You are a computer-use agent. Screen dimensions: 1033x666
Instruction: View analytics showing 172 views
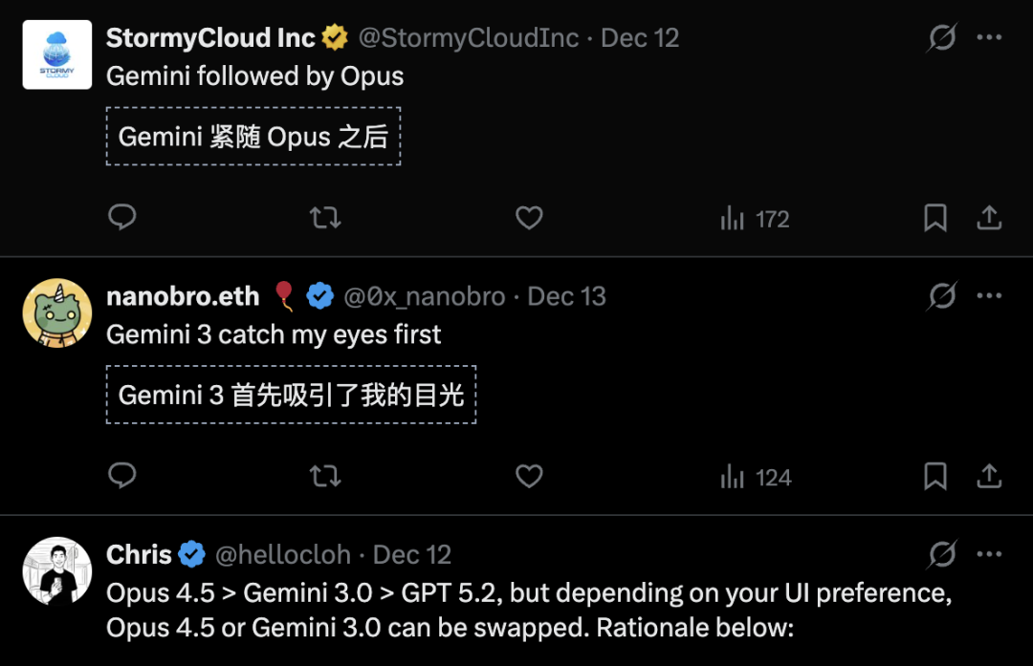[755, 220]
